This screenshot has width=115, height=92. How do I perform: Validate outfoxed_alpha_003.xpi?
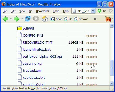(91, 57)
